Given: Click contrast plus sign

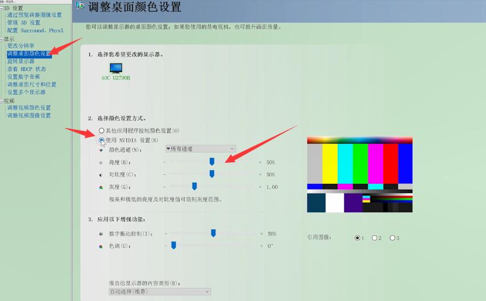Looking at the screenshot, I should coord(260,175).
